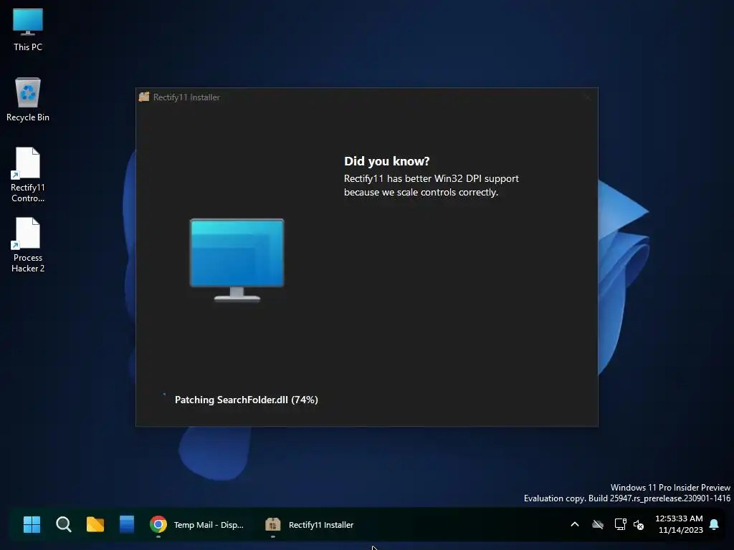The image size is (734, 550).
Task: Open the notification bell
Action: 714,524
